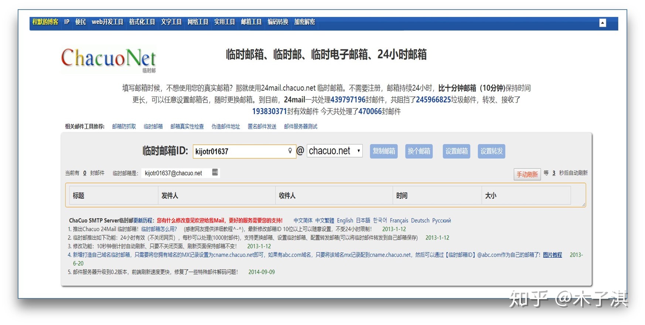This screenshot has height=325, width=645.
Task: Open the 格式化工具 menu
Action: 142,22
